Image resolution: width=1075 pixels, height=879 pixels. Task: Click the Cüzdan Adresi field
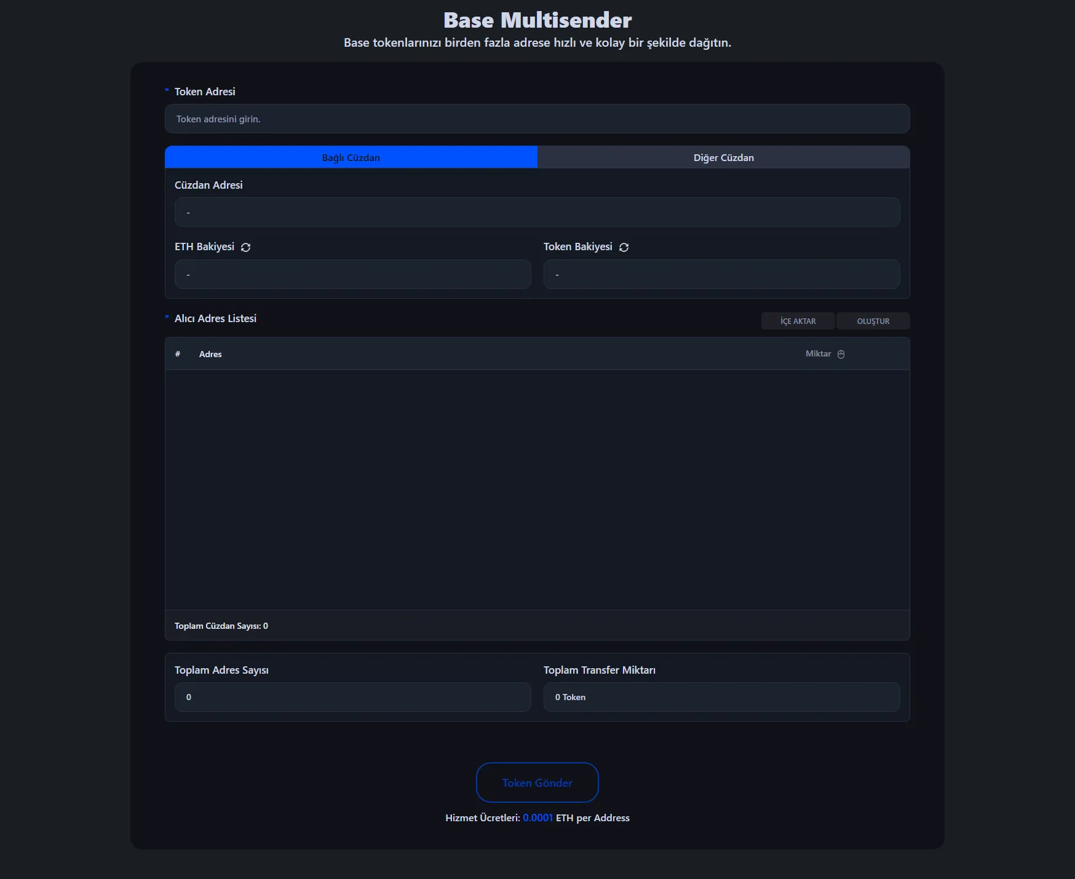coord(537,212)
